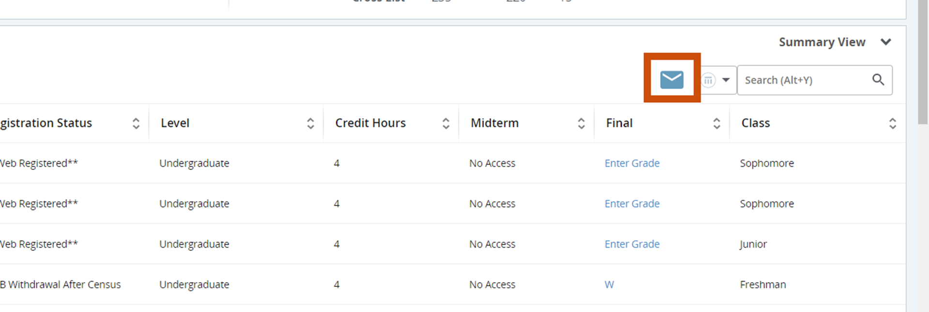This screenshot has height=312, width=929.
Task: Open the W final grade link
Action: [609, 285]
